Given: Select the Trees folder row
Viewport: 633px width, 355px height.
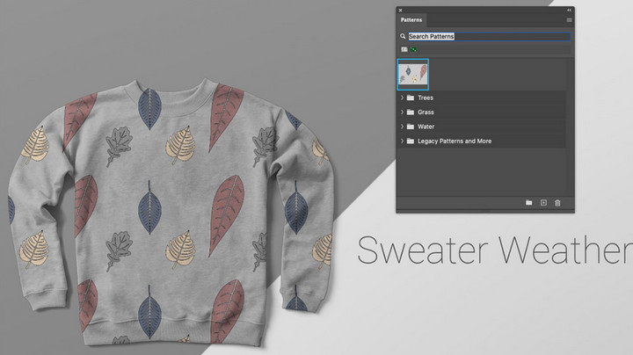Looking at the screenshot, I should point(482,98).
